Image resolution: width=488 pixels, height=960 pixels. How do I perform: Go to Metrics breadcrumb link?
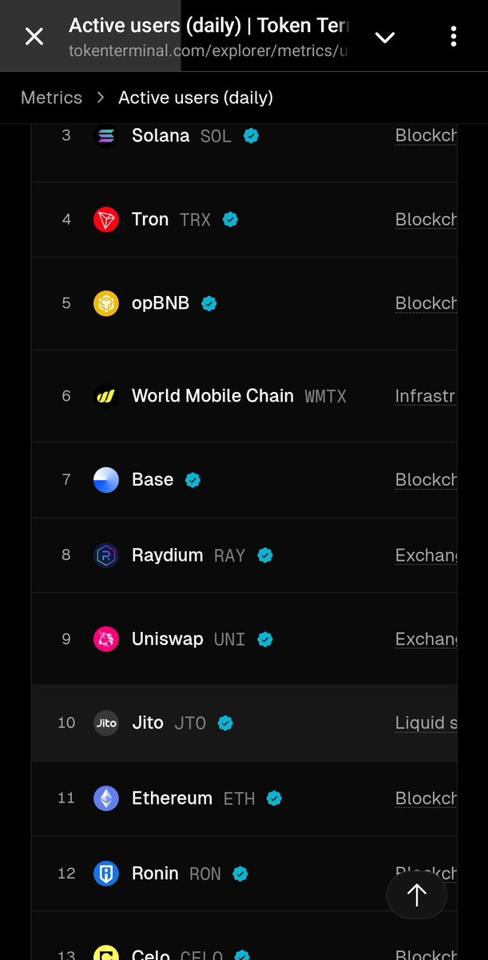coord(51,98)
